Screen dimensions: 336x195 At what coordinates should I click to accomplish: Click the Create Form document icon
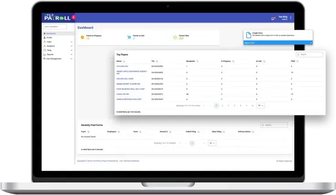[x=248, y=34]
